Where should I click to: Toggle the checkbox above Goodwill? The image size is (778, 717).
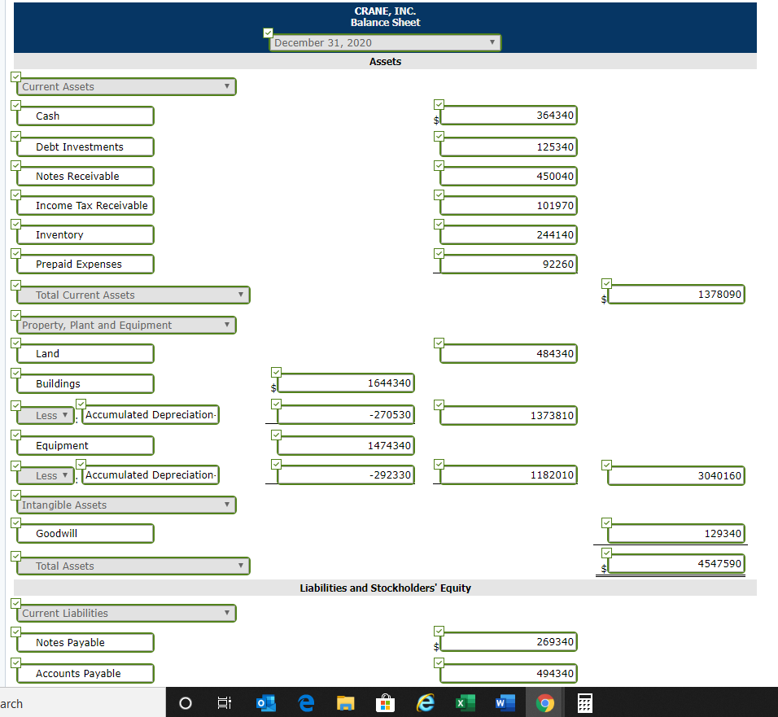[15, 522]
